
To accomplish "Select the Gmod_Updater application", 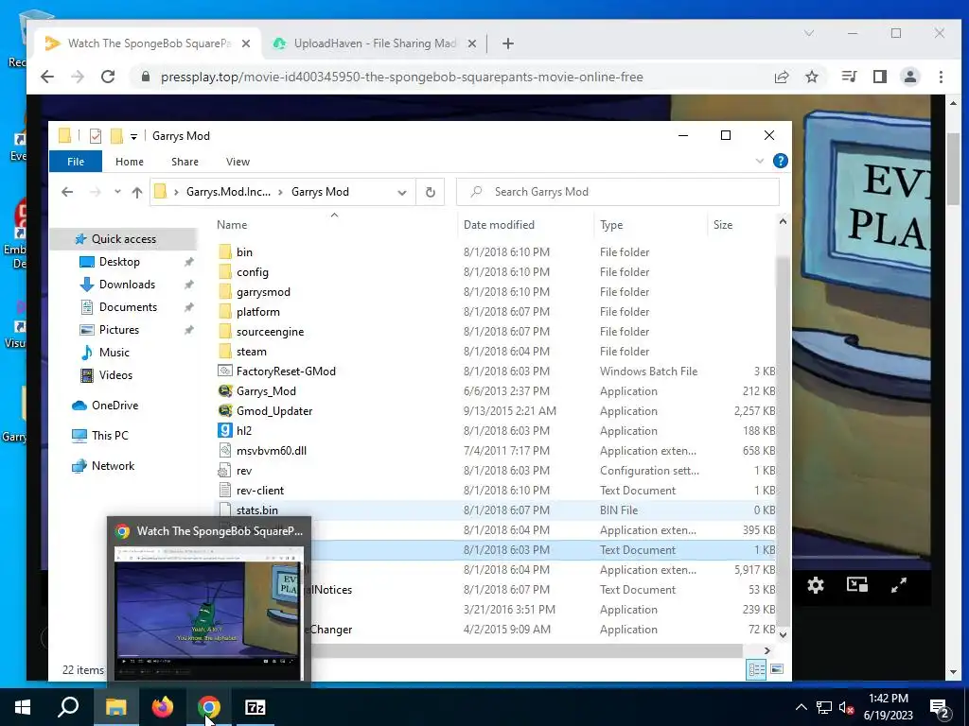I will pos(273,410).
